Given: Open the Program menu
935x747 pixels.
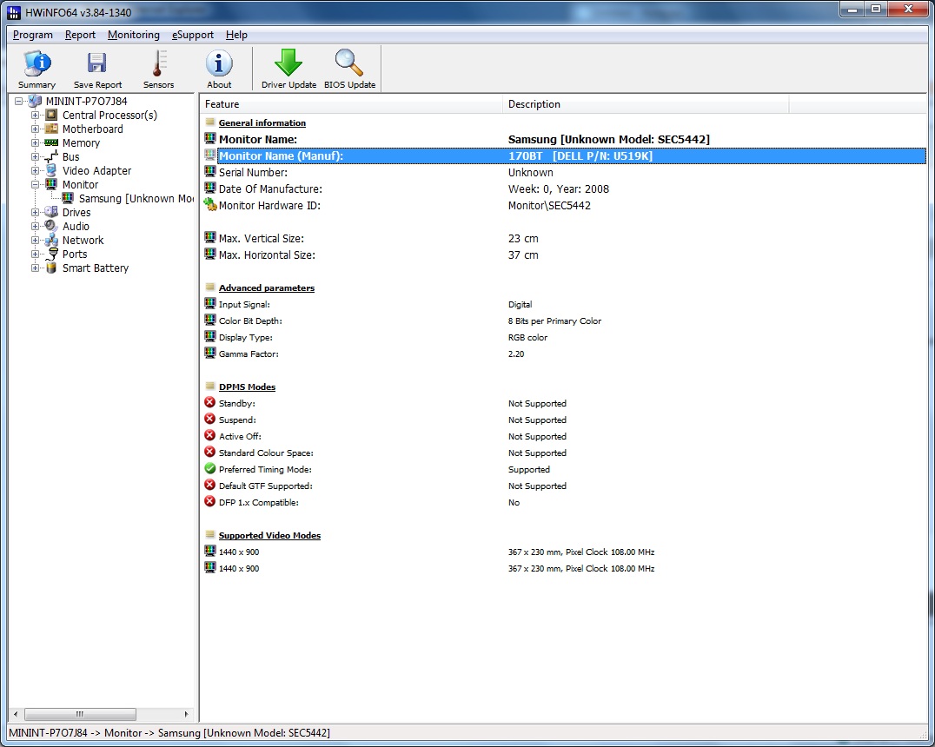Looking at the screenshot, I should tap(33, 35).
